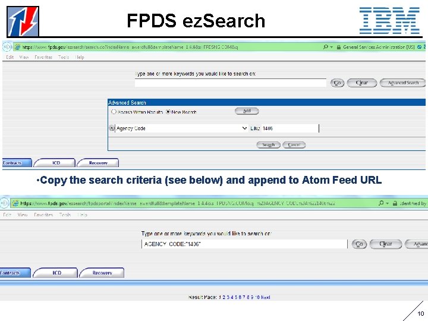Open the Favorites menu in the lower browser
428x321 pixels.
[x=43, y=215]
